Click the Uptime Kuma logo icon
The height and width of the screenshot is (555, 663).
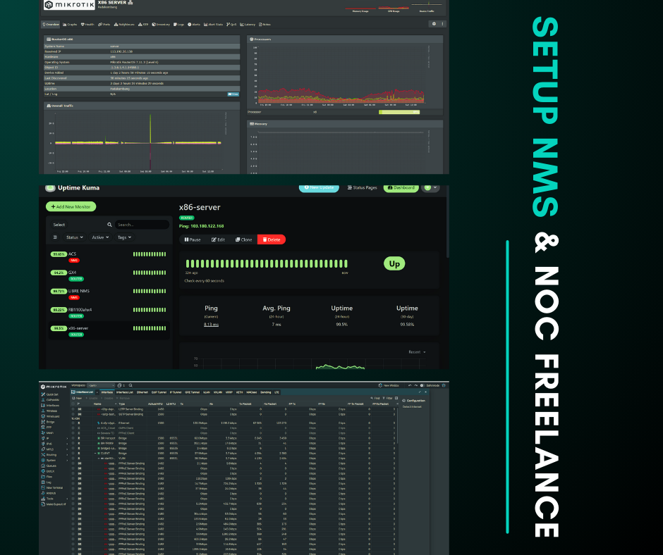(x=50, y=188)
